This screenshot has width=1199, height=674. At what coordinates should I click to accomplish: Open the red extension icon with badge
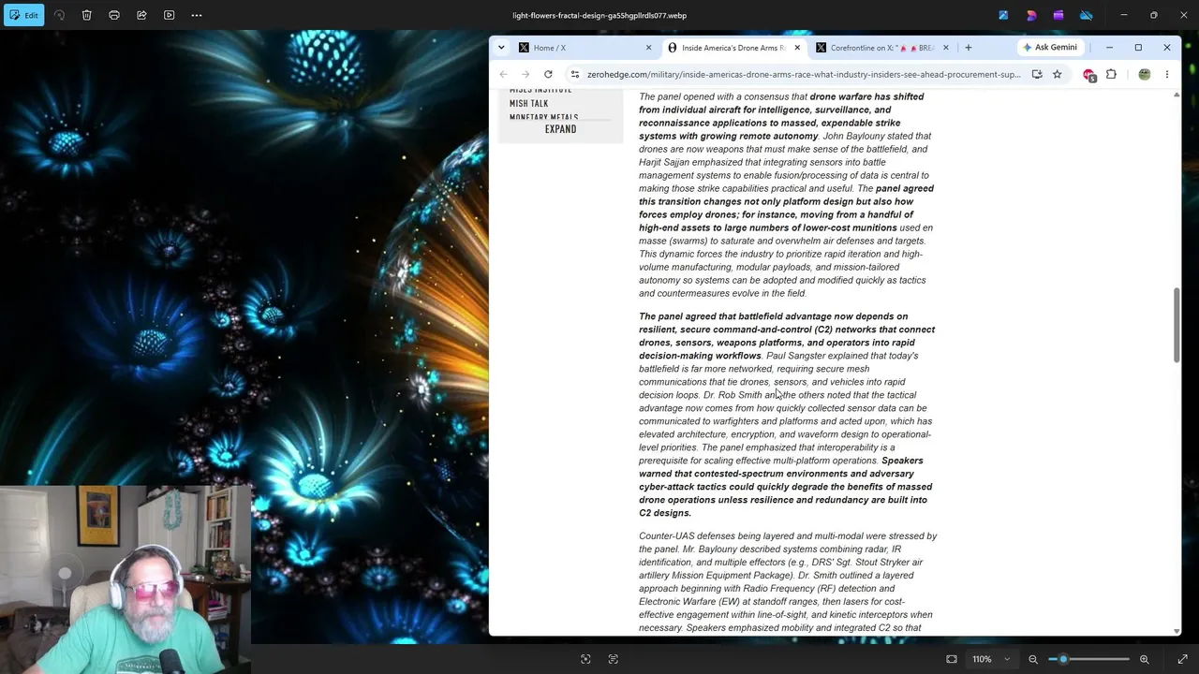(1089, 75)
